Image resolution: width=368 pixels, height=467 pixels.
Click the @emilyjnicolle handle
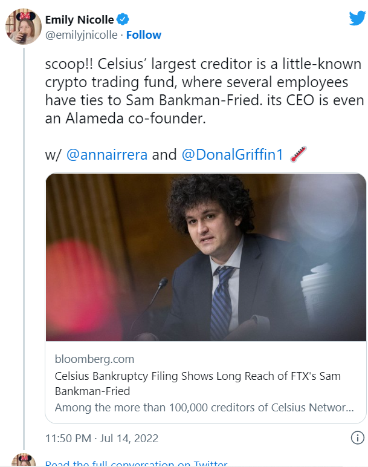tap(81, 35)
